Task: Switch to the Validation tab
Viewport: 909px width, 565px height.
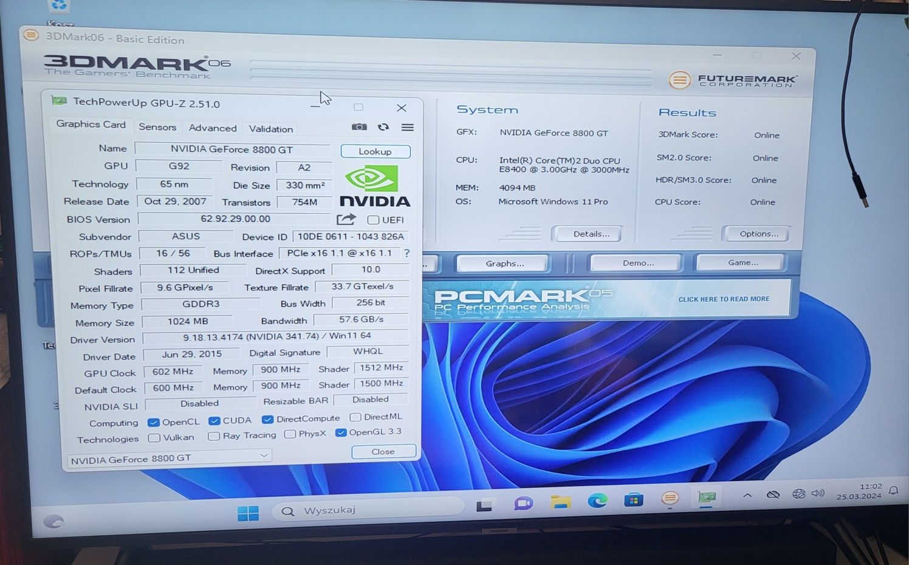Action: (x=271, y=129)
